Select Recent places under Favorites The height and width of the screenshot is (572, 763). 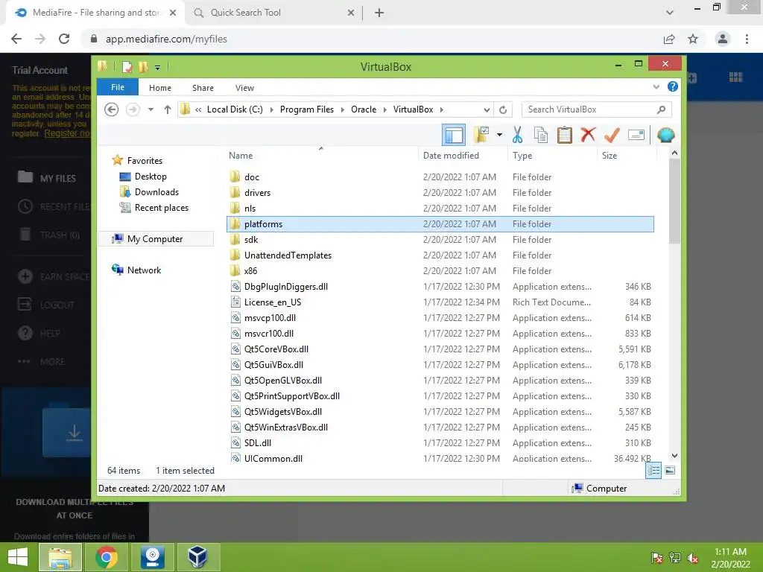tap(161, 208)
